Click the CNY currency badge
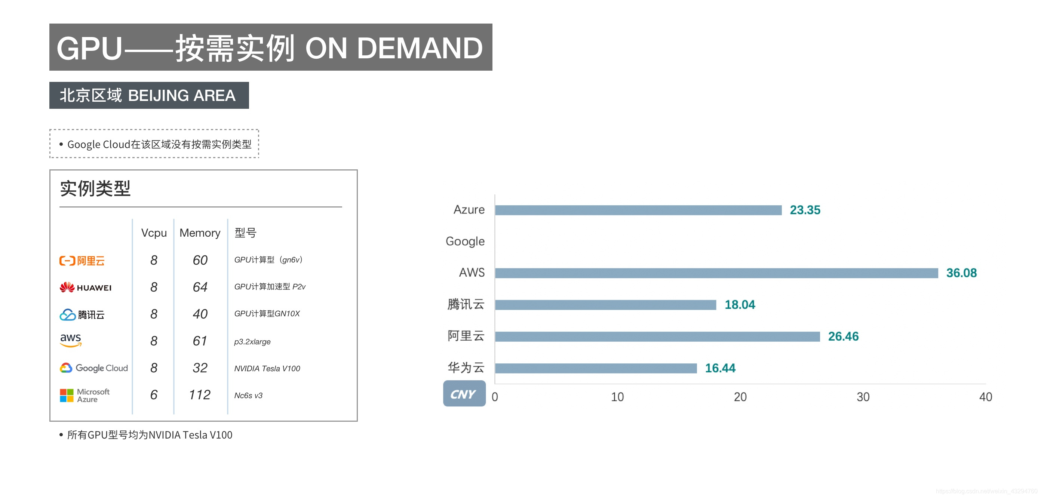 [464, 394]
